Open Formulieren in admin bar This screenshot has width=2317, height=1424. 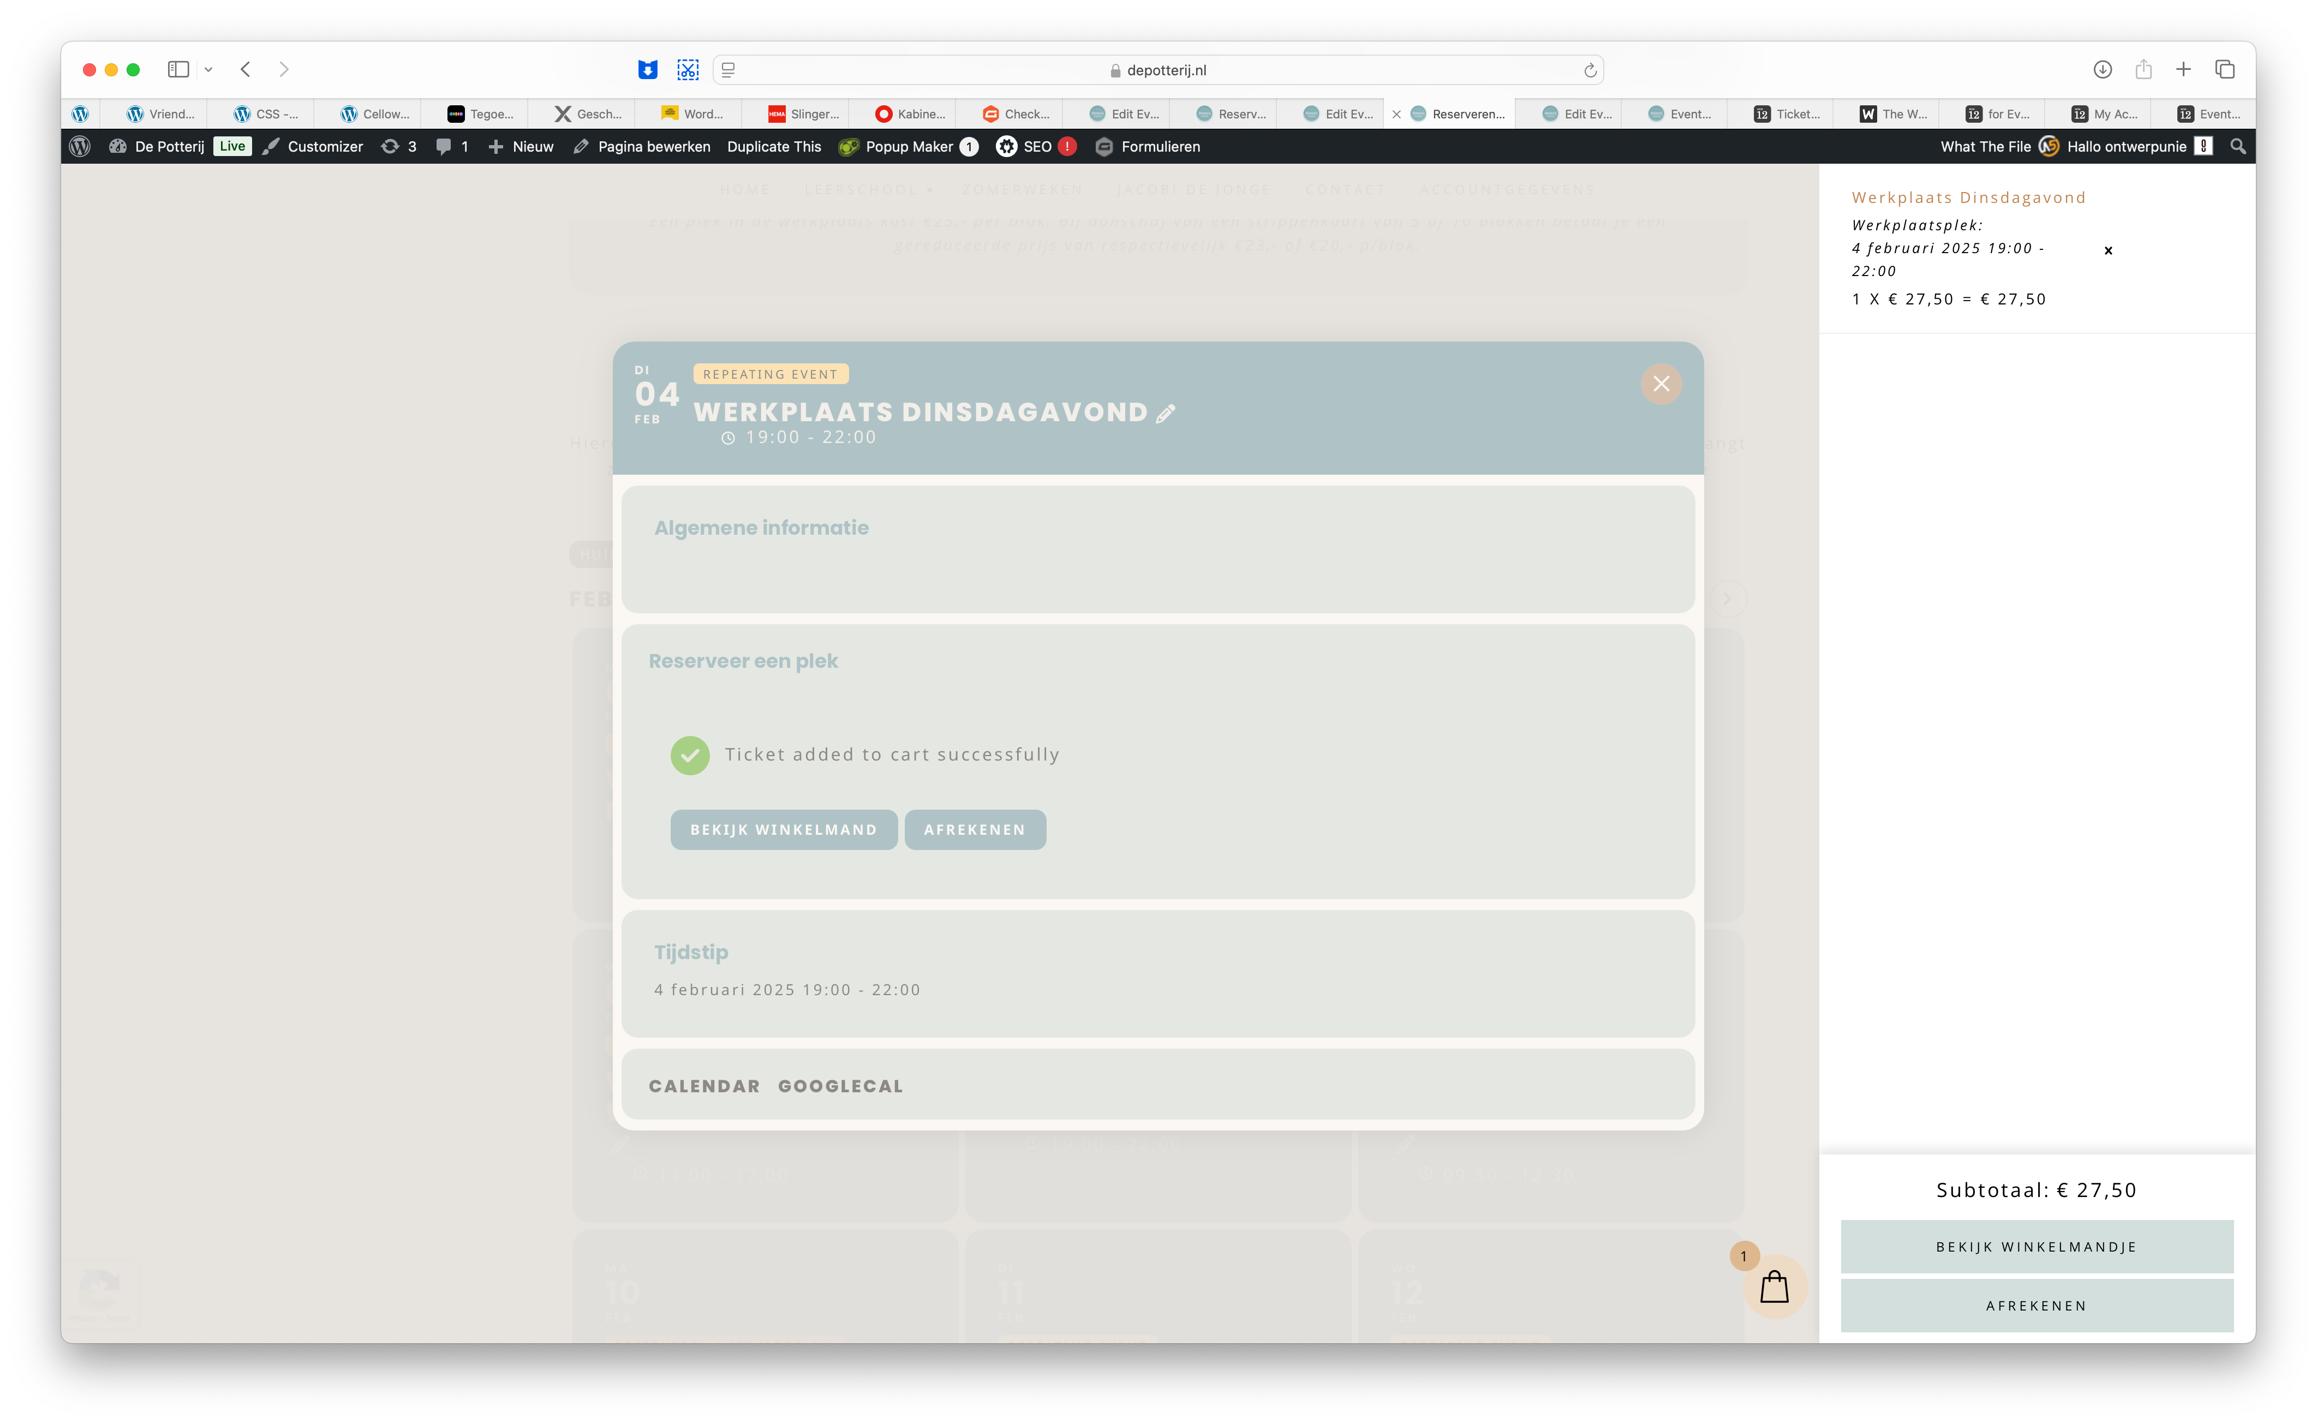pyautogui.click(x=1147, y=146)
